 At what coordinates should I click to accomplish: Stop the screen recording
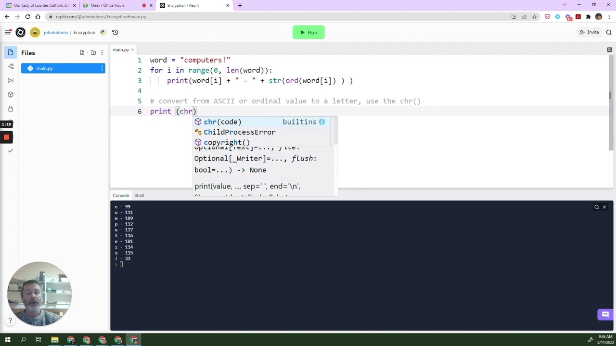pyautogui.click(x=6, y=137)
